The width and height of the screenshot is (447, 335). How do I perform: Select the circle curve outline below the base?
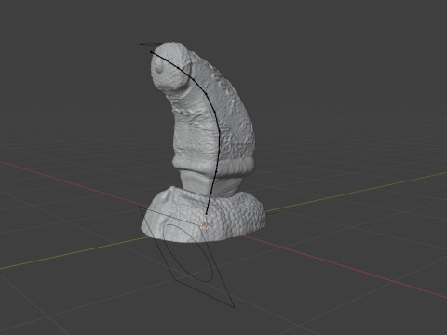(188, 253)
